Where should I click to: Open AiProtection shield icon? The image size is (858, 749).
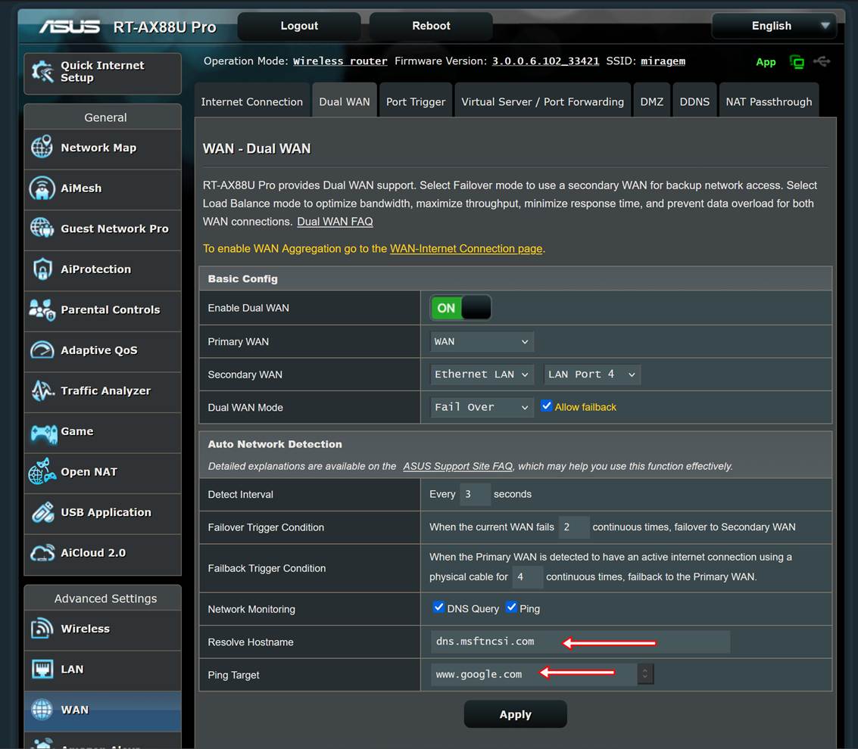pos(42,269)
